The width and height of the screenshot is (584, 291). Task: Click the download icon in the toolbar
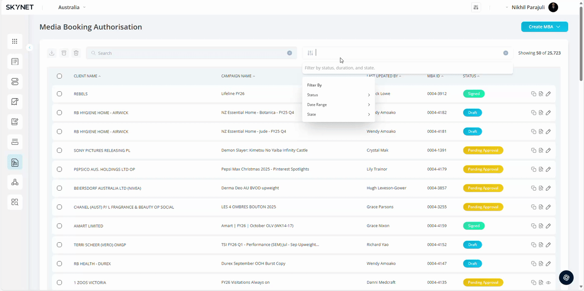click(x=52, y=53)
